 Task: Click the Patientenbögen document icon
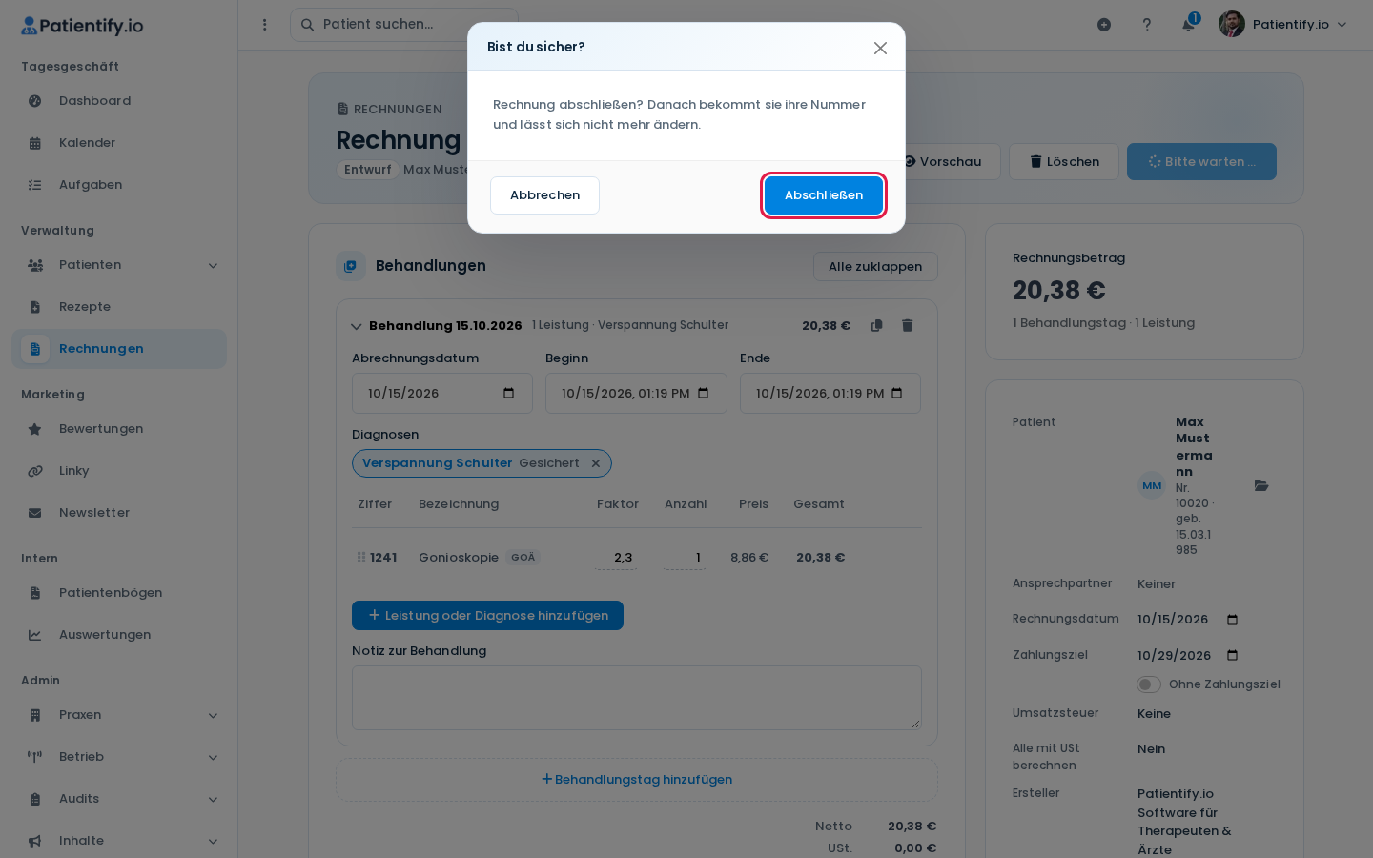[x=35, y=593]
